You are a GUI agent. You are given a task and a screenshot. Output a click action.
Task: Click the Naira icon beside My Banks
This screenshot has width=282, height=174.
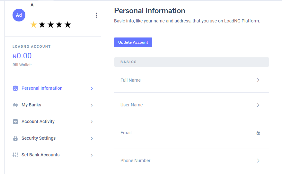(15, 105)
